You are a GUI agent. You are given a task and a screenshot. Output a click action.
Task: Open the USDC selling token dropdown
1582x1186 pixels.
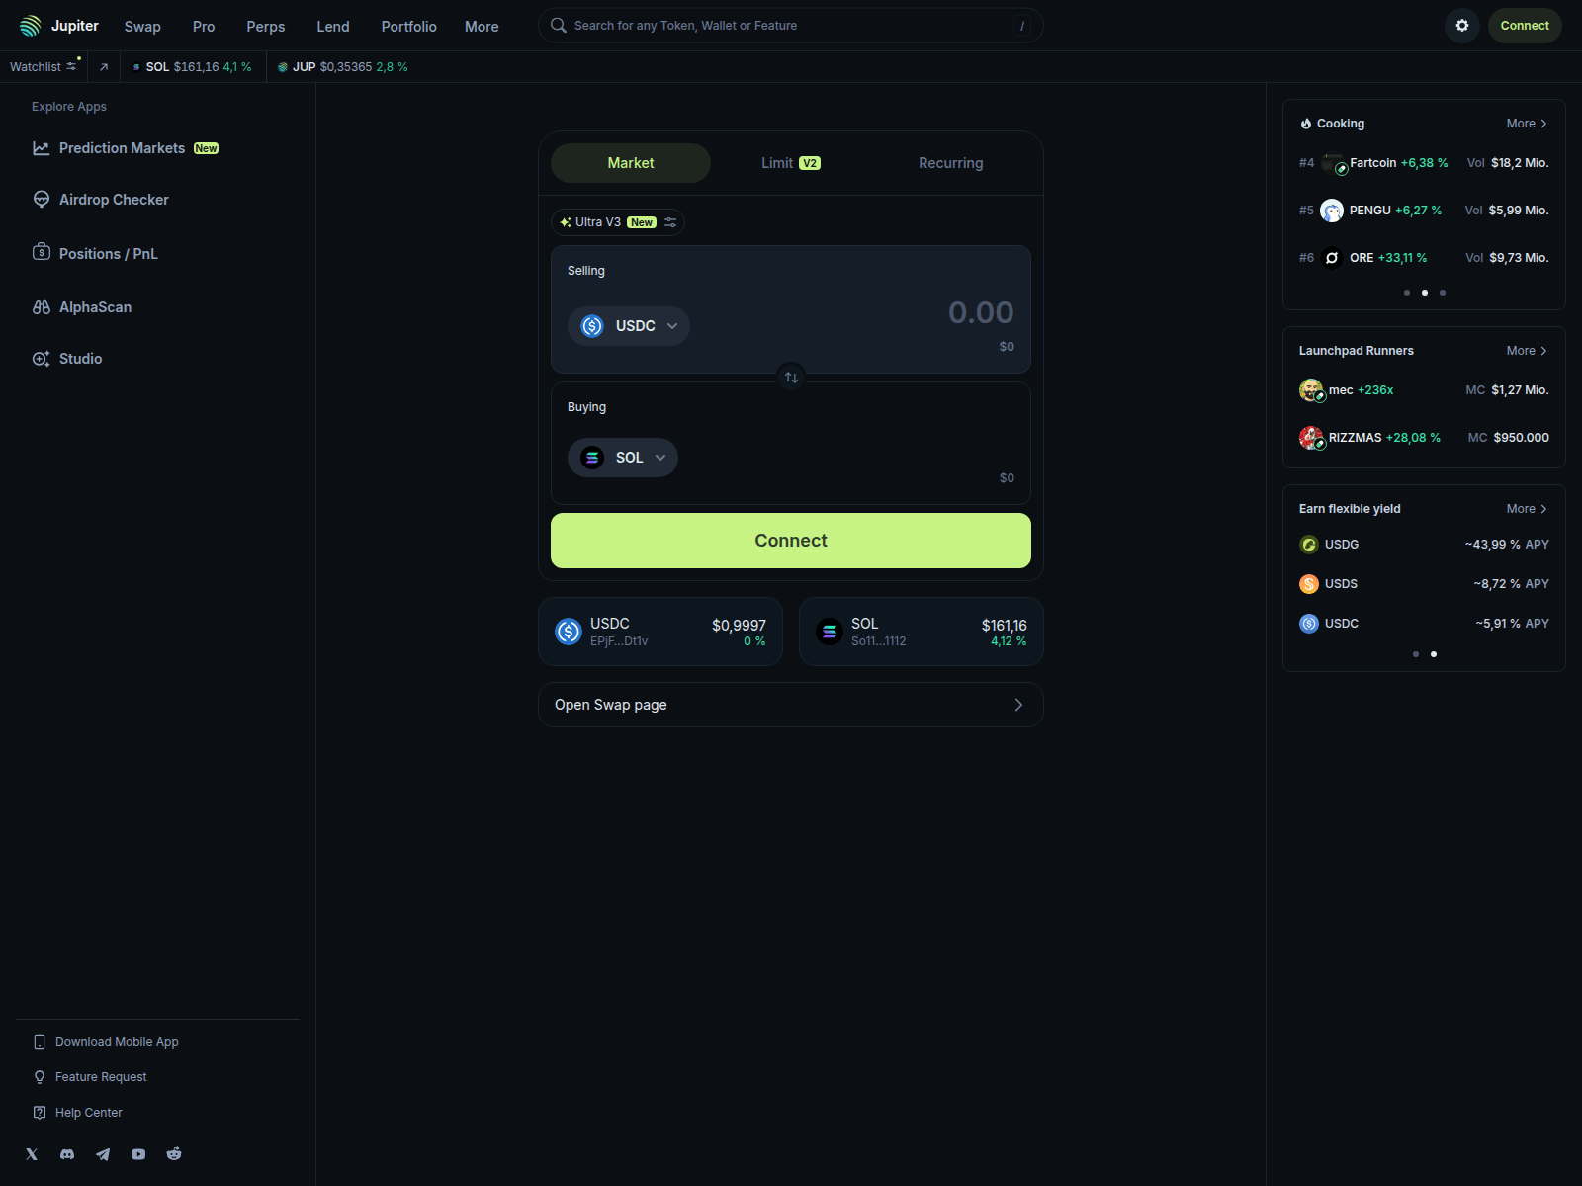pyautogui.click(x=629, y=326)
